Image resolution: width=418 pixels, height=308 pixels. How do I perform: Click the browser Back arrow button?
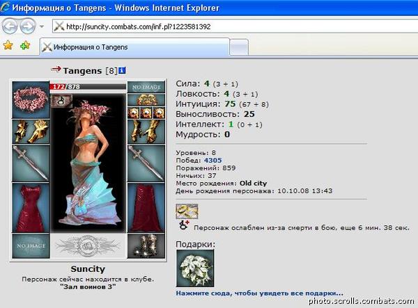point(10,26)
